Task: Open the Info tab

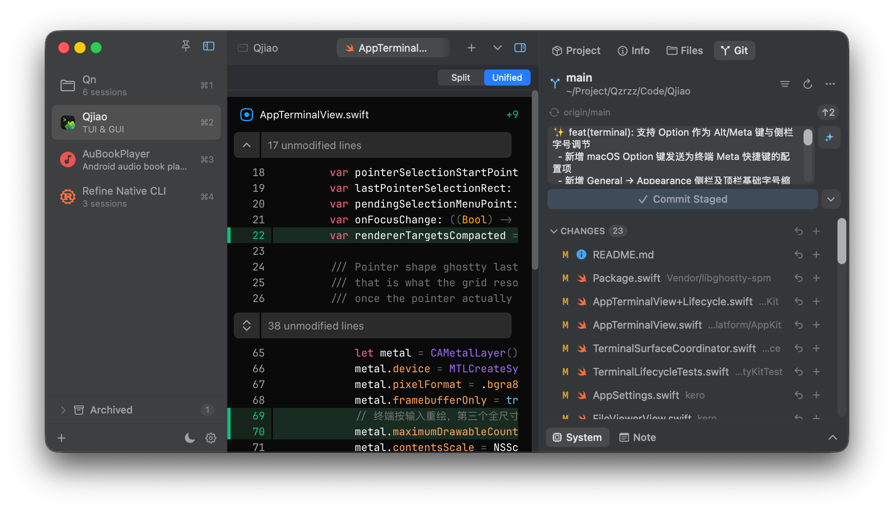Action: (634, 50)
